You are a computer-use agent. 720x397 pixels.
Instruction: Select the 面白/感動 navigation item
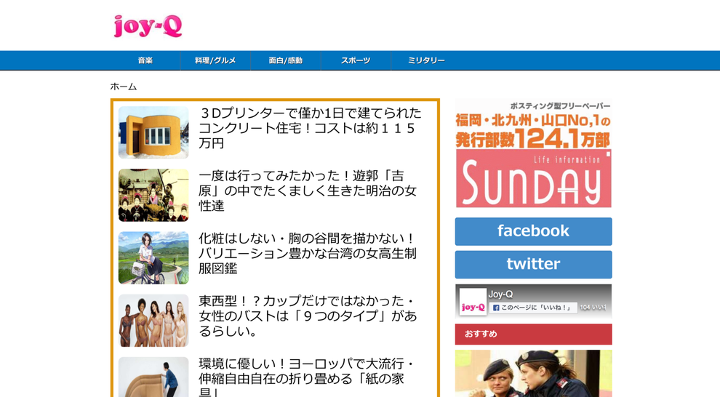tap(285, 60)
